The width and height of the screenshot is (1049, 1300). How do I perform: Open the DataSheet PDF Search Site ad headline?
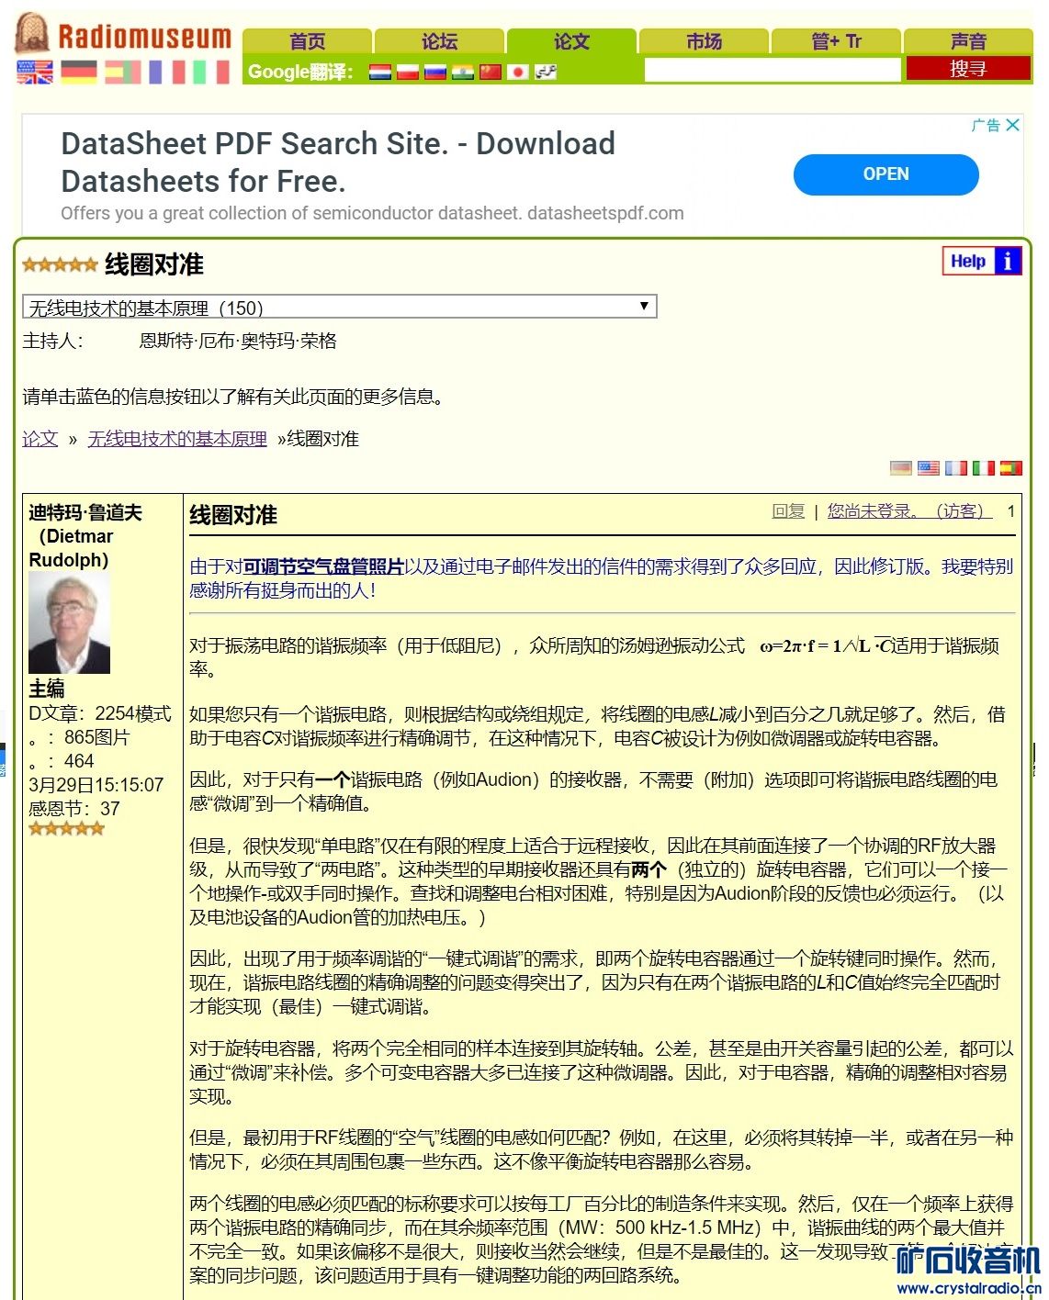338,162
